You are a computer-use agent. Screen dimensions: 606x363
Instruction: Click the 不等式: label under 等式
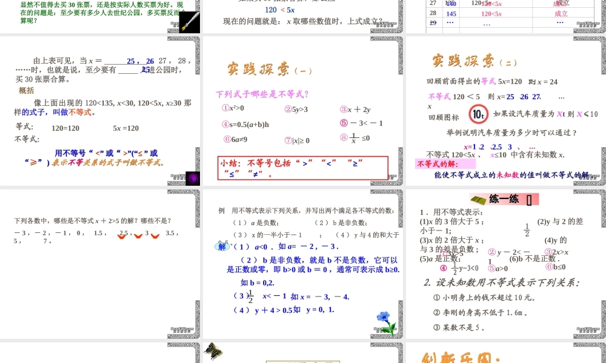(27, 139)
